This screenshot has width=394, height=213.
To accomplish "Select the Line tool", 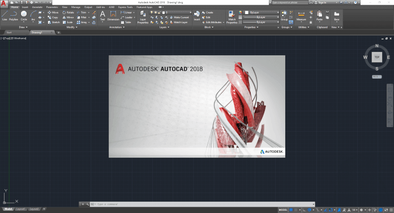I will [x=5, y=16].
